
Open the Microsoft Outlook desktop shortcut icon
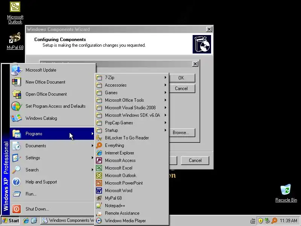point(15,7)
